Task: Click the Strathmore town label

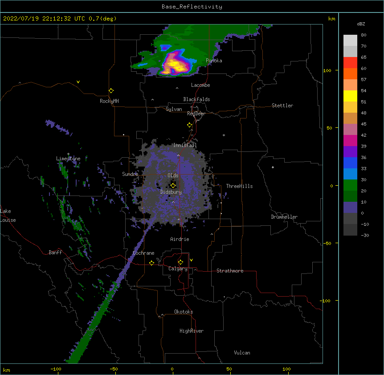Action: point(230,271)
